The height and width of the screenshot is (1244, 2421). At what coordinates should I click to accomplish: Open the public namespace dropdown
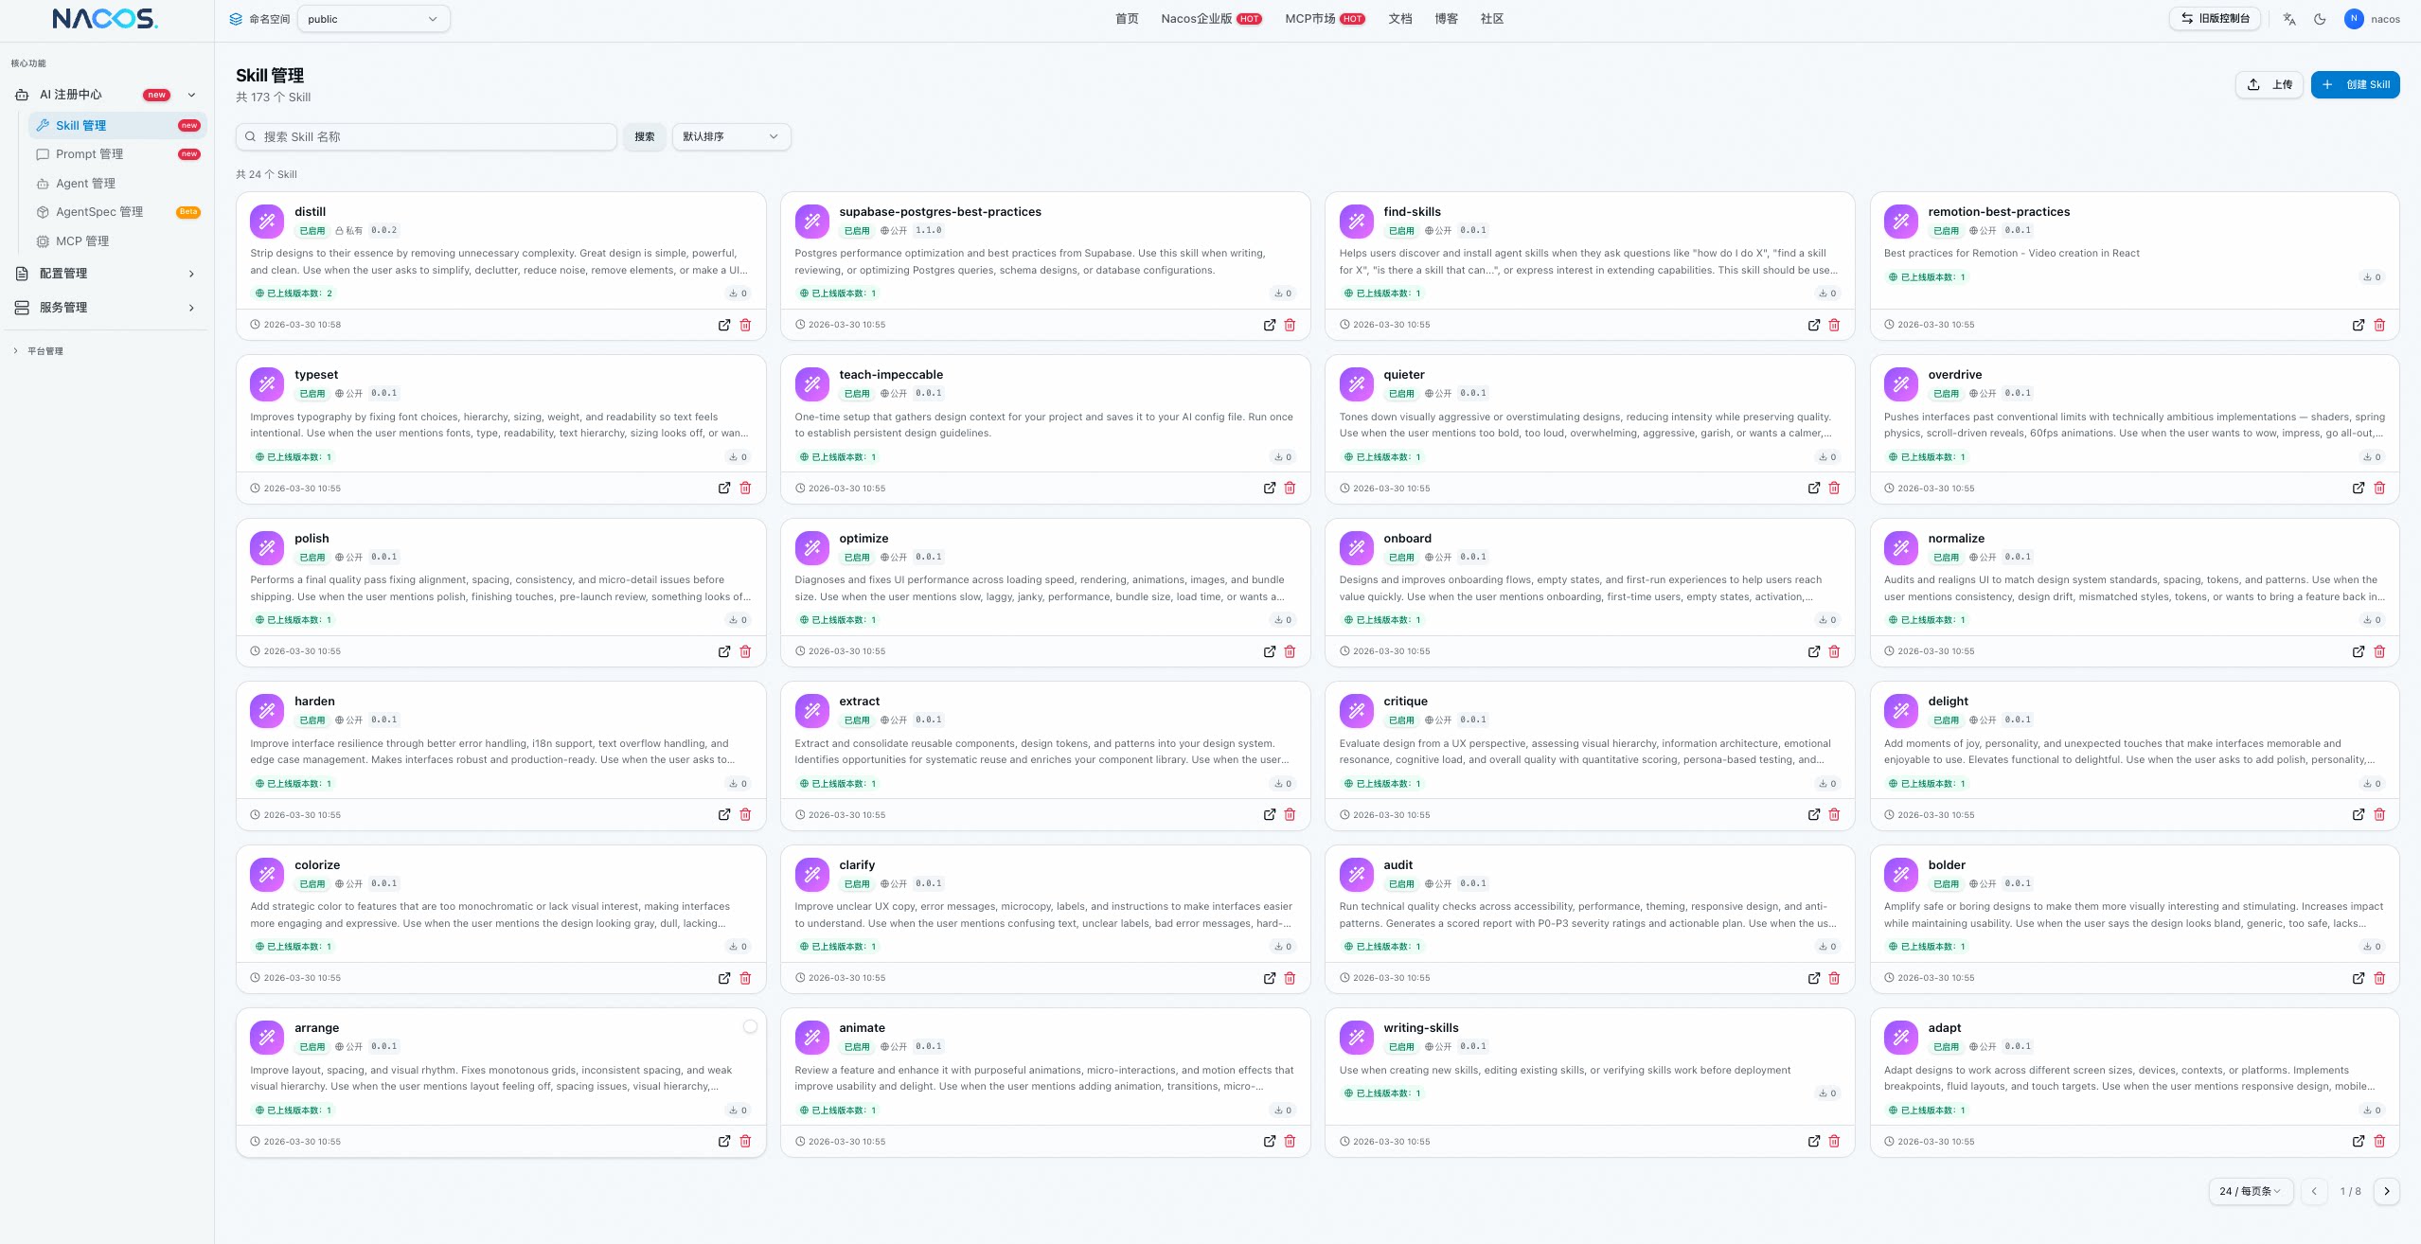[373, 19]
